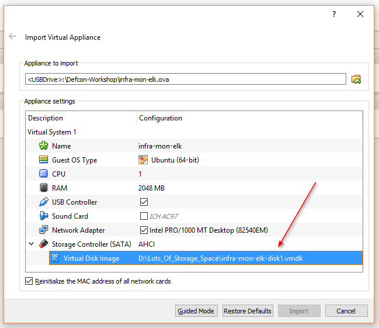Enable the ICH AC97 sound card checkbox
379x328 pixels.
tap(144, 216)
